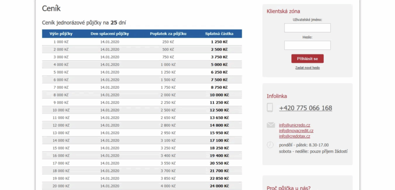
Task: Click the Den splacení půjčky column header
Action: (110, 34)
